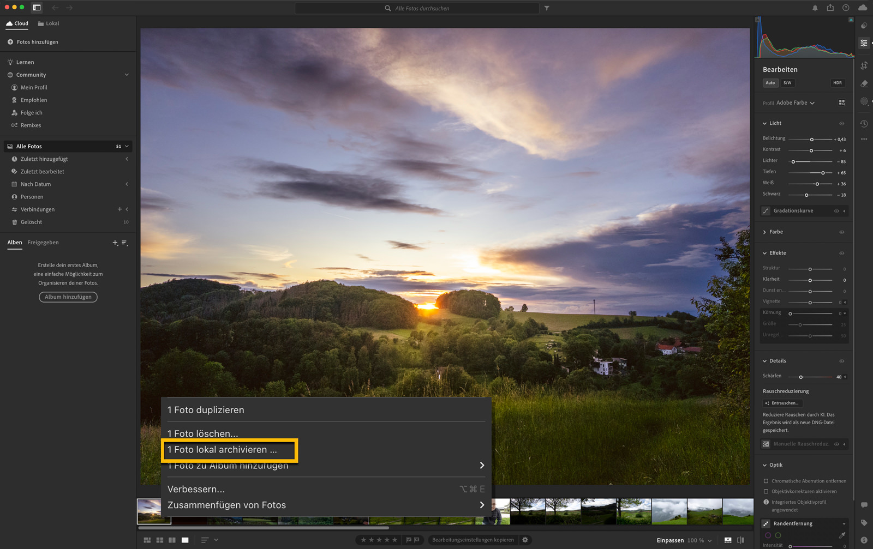Check Objektivkorrekturen aktivieren
The image size is (873, 549).
766,491
